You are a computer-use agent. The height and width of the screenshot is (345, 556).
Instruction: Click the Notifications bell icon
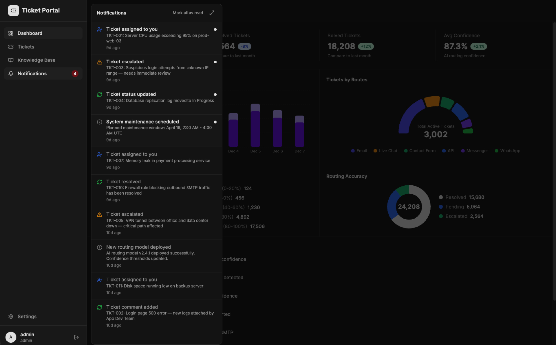(11, 73)
